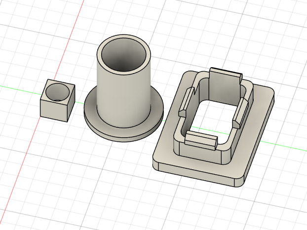307x230 pixels.
Task: Click the green axis line
Action: click(20, 87)
